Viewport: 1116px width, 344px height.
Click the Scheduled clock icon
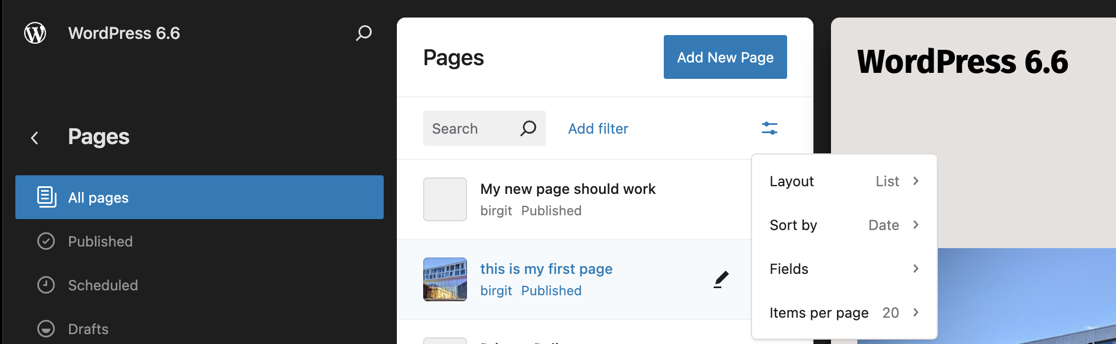(x=46, y=285)
